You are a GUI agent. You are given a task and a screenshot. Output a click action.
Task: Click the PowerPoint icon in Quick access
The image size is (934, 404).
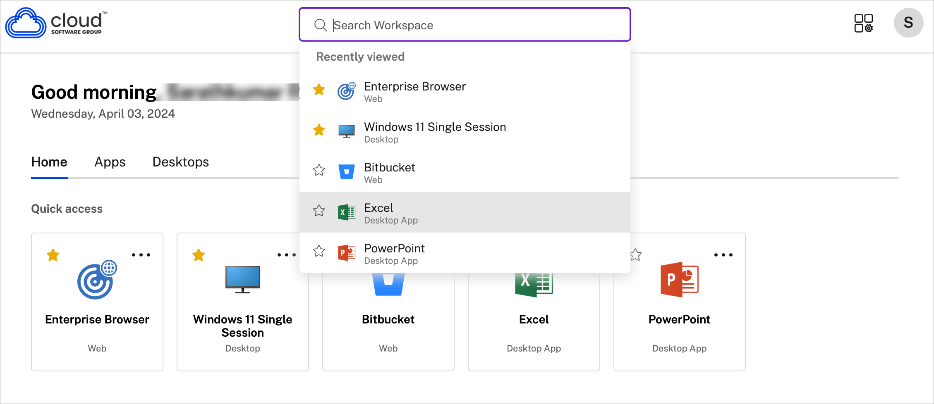tap(680, 280)
